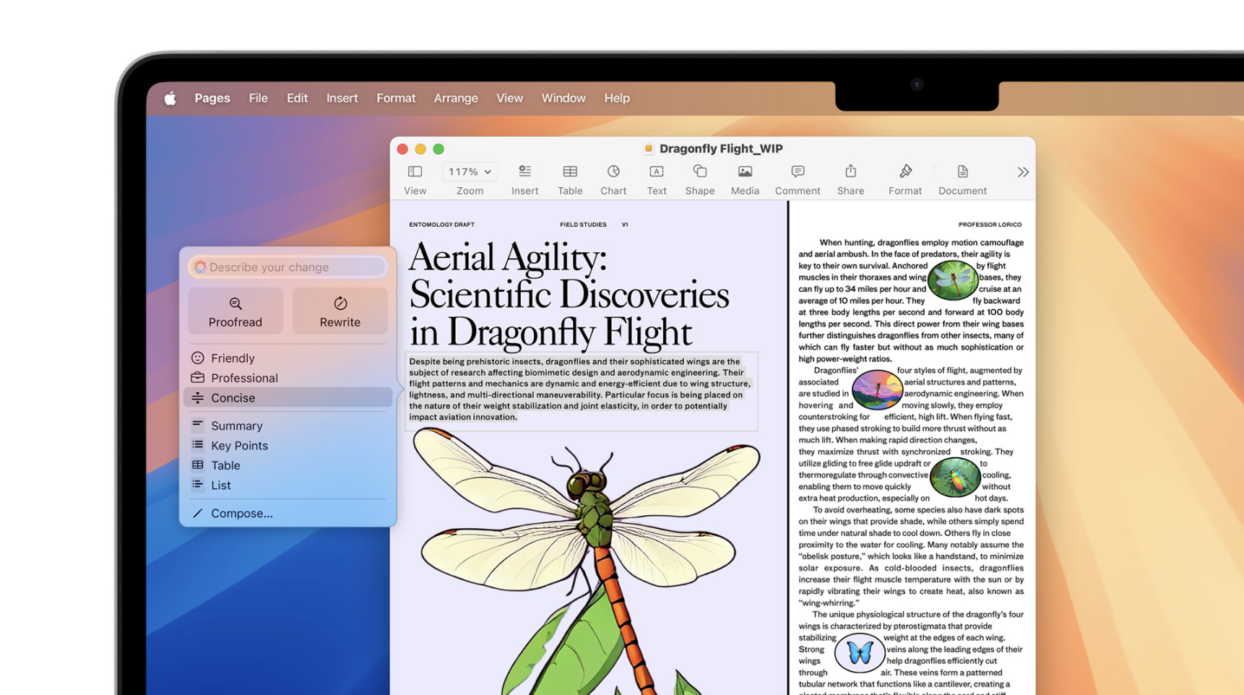Choose the Concise rewrite option
The height and width of the screenshot is (695, 1244).
point(288,397)
